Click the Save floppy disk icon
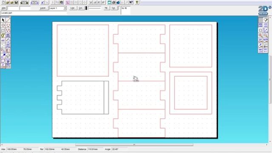The width and height of the screenshot is (272, 153). pos(16,3)
